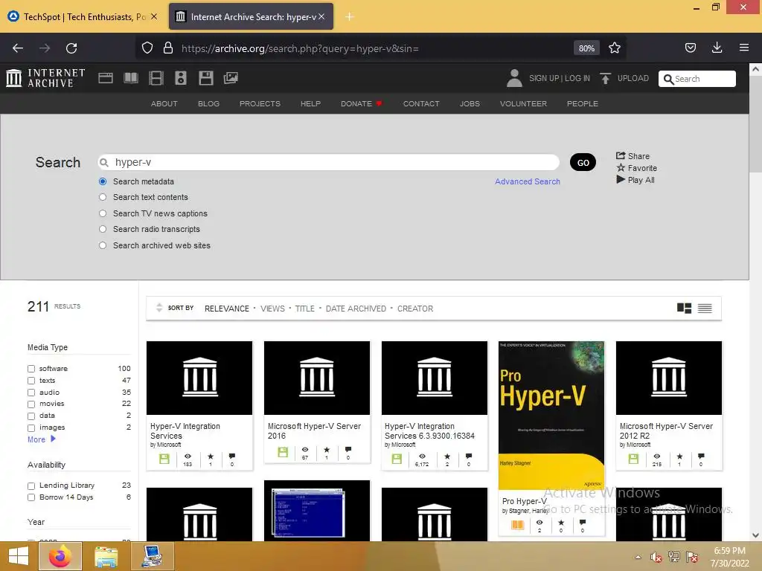Check the data media type filter
Image resolution: width=762 pixels, height=571 pixels.
[x=31, y=416]
